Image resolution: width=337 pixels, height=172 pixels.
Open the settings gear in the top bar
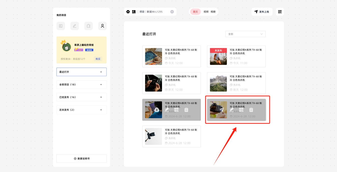click(128, 12)
